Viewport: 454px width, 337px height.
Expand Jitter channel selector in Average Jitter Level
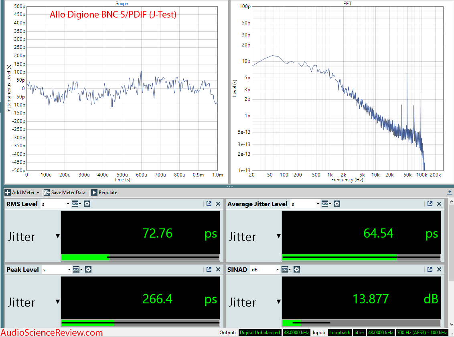pos(279,236)
